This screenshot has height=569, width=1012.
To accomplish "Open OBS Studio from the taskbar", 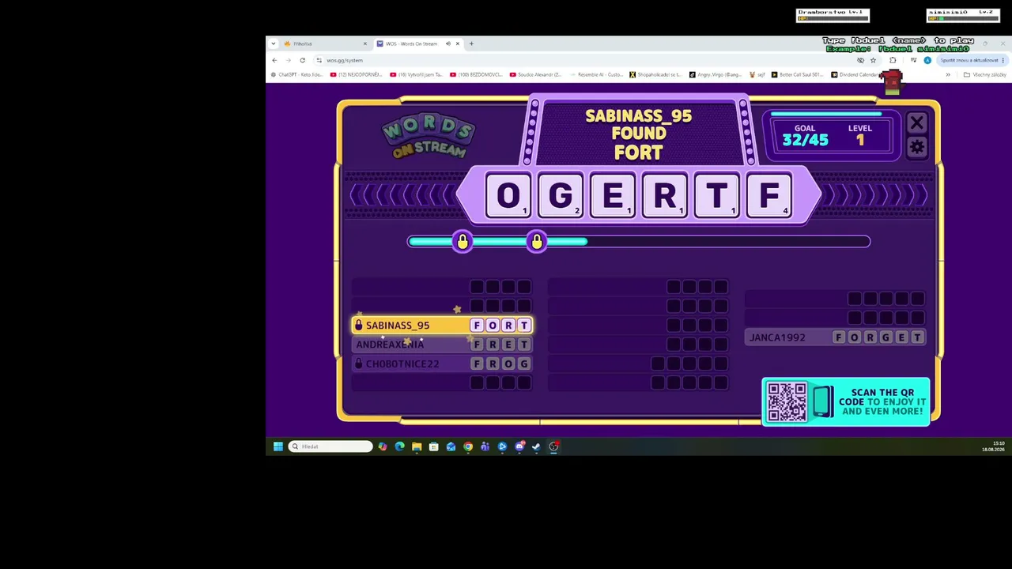I will tap(553, 447).
